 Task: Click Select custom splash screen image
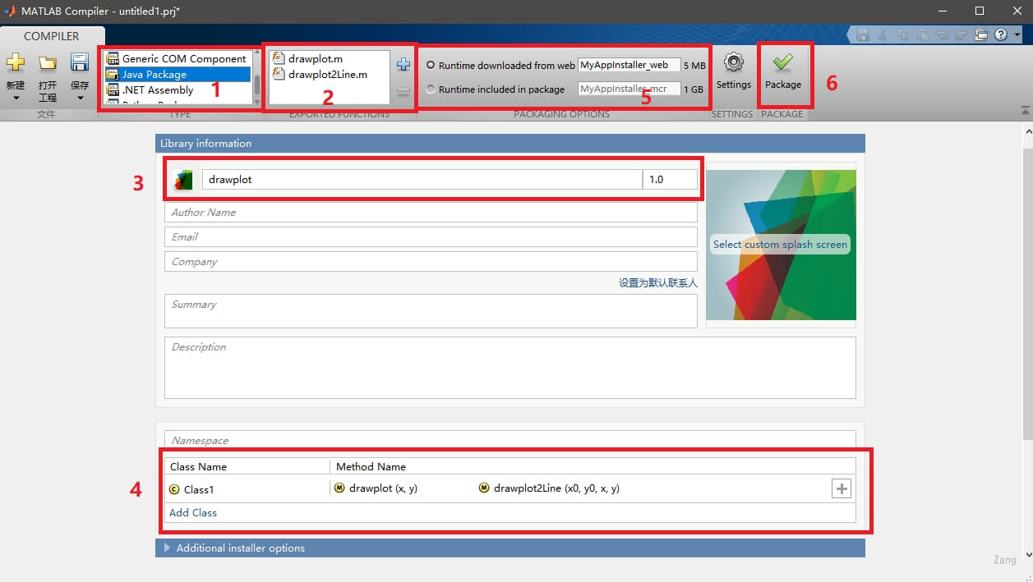coord(781,245)
